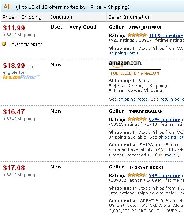This screenshot has height=216, width=184.
Task: Click the Price + Shipping column header
Action: pyautogui.click(x=22, y=17)
